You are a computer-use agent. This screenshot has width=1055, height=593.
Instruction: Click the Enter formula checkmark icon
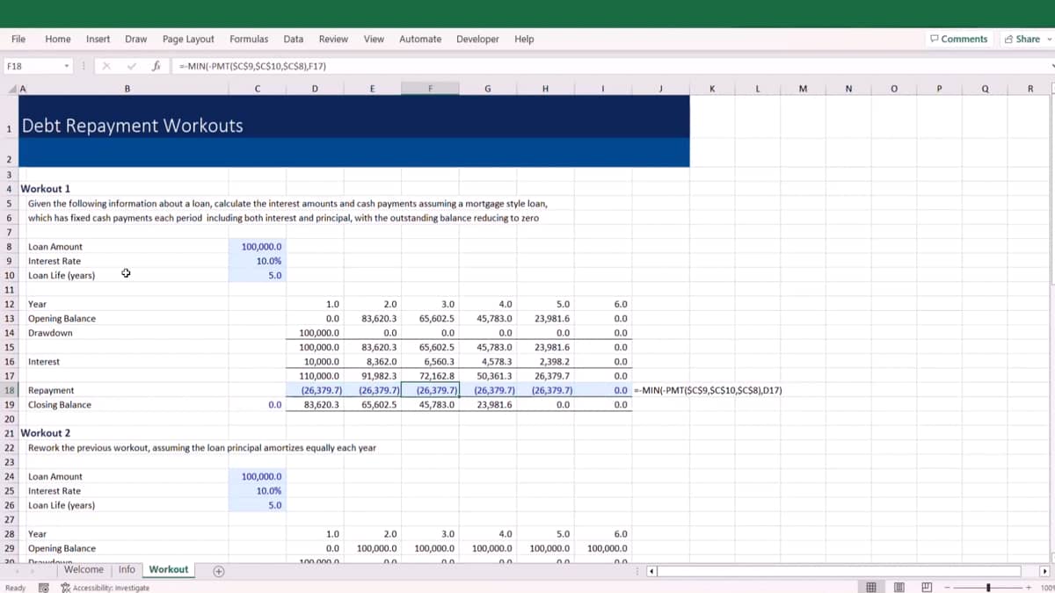click(x=131, y=66)
